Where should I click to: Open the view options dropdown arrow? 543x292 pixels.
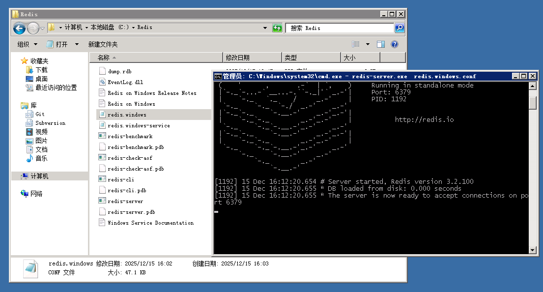[368, 44]
